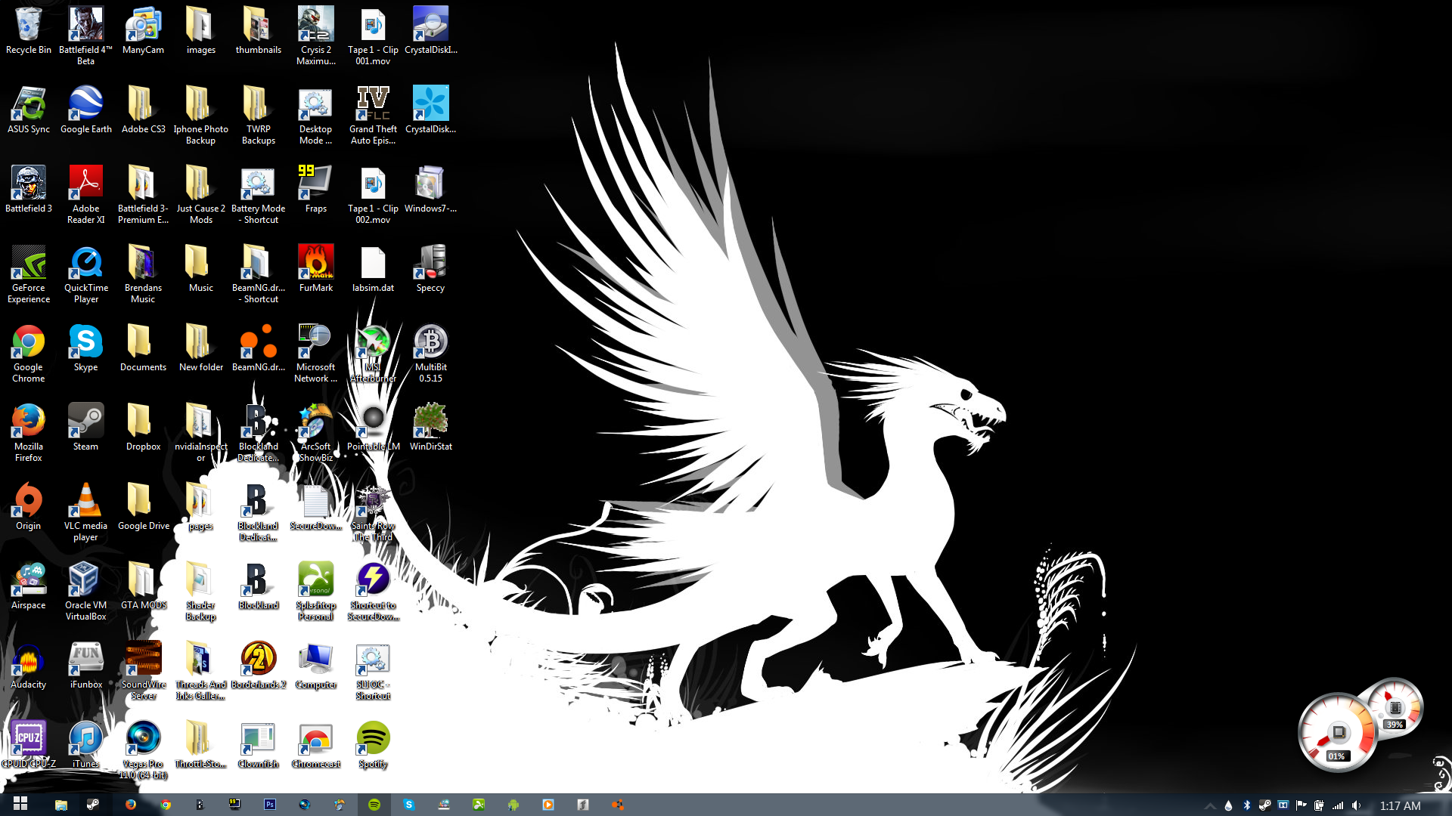Click the Photoshop taskbar icon
Viewport: 1452px width, 816px height.
pyautogui.click(x=270, y=805)
